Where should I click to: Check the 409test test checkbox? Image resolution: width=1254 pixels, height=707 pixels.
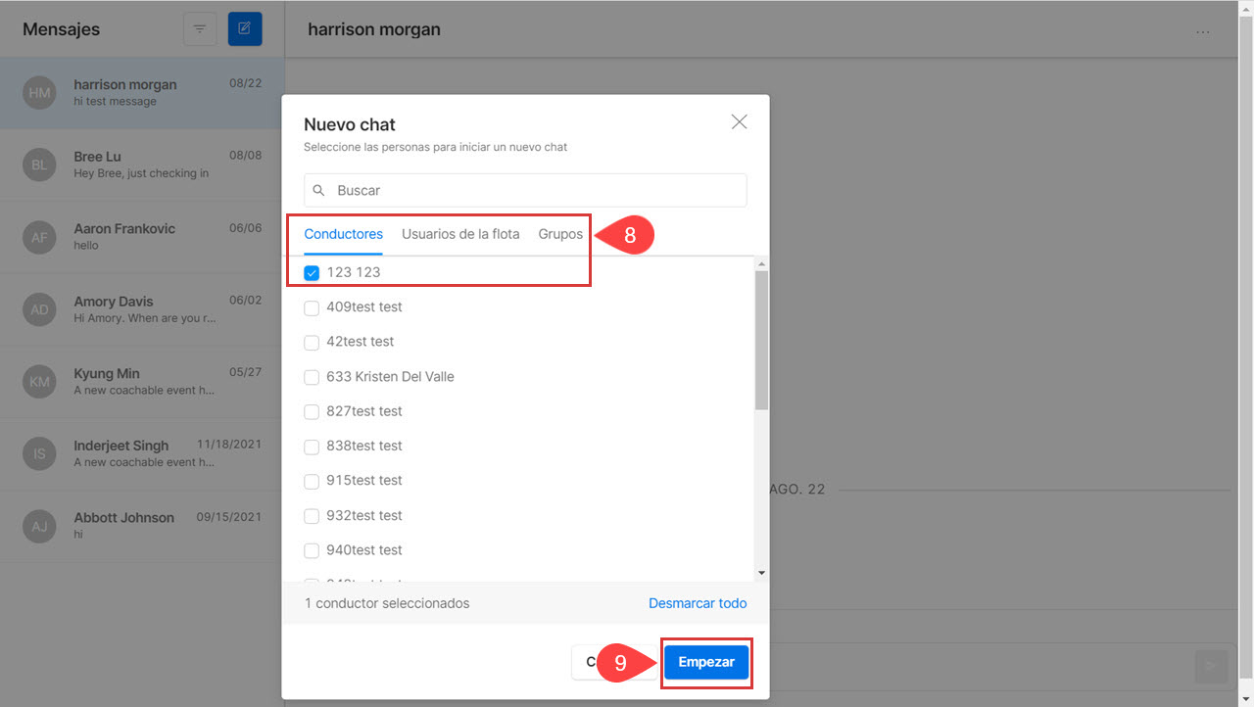312,307
